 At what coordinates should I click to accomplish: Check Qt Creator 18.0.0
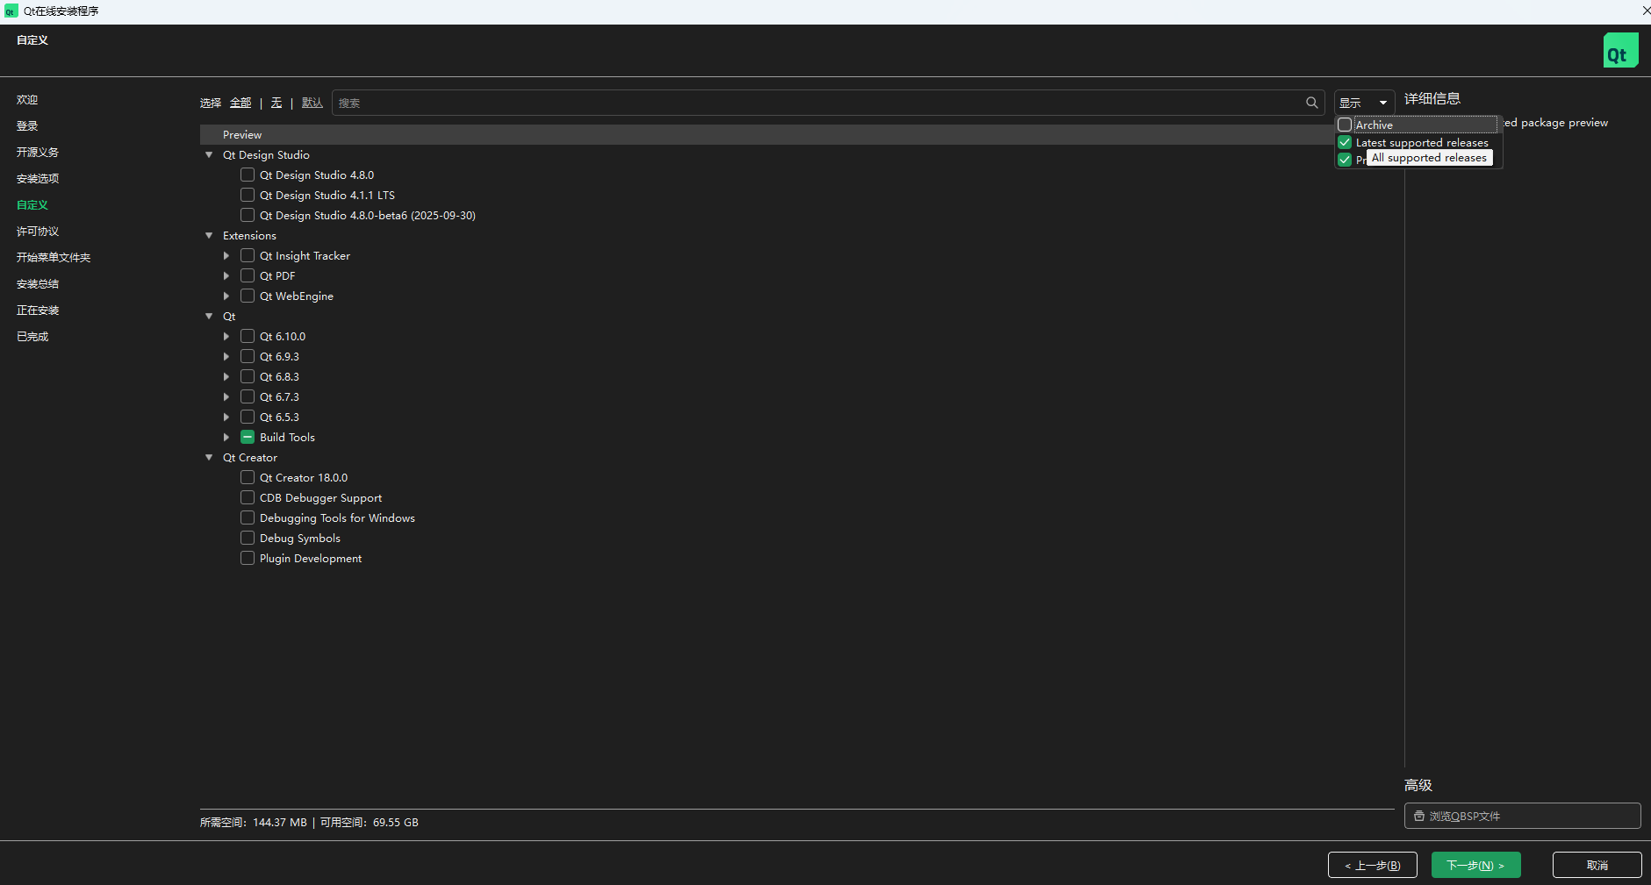click(248, 477)
